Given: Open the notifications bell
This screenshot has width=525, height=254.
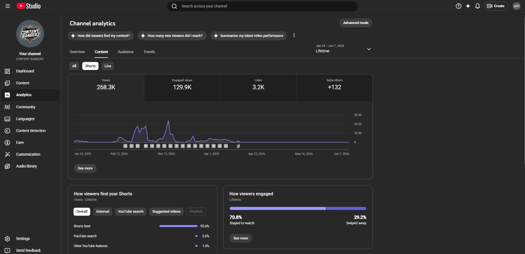Looking at the screenshot, I should 477,6.
